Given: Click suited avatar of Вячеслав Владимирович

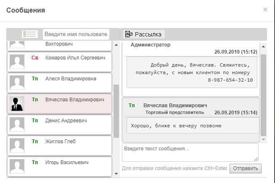Looking at the screenshot, I should coord(17,104).
